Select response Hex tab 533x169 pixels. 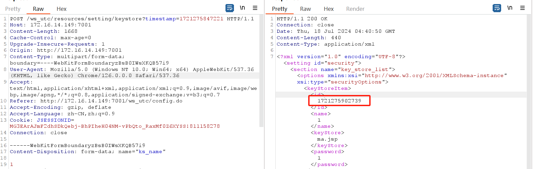(329, 9)
